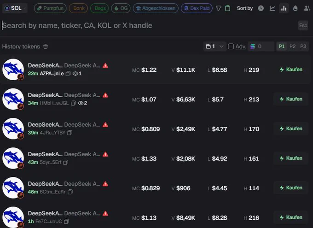Clear history tokens with trash icon
Screen dimensions: 313x228
(46, 47)
